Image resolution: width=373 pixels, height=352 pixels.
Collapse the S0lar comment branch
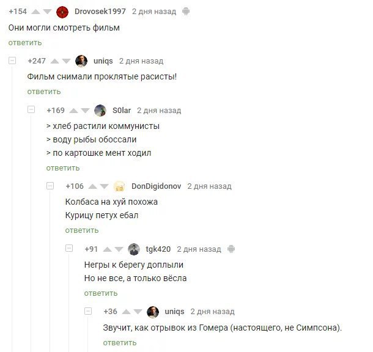[x=31, y=109]
